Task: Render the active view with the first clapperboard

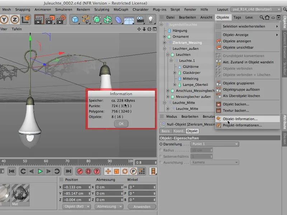Action: (39, 19)
